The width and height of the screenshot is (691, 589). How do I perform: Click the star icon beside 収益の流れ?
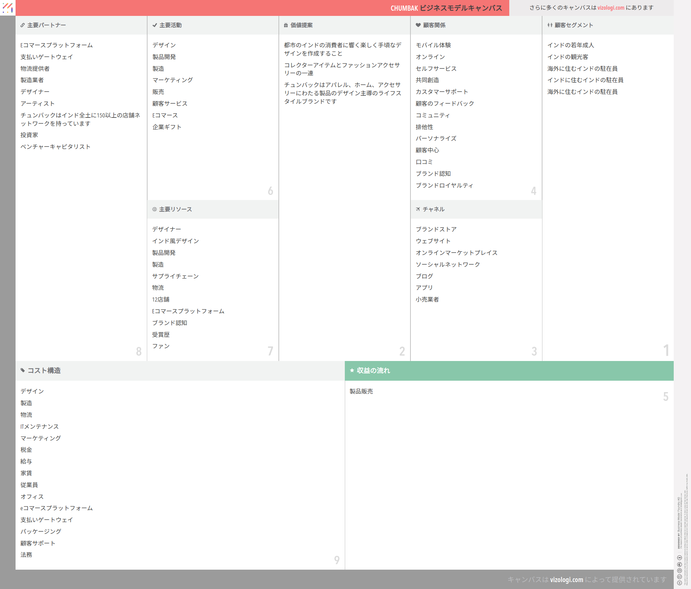pos(352,370)
